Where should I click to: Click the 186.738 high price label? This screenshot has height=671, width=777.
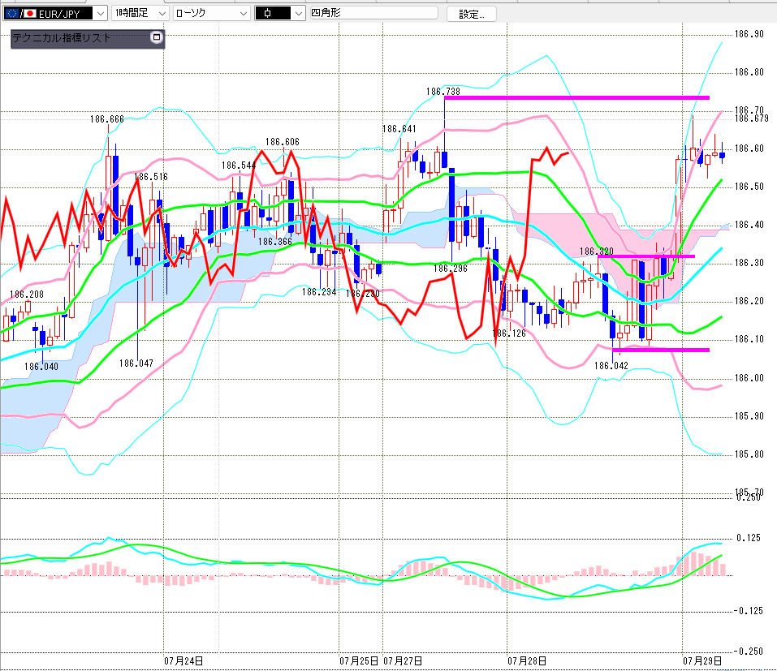click(x=443, y=92)
